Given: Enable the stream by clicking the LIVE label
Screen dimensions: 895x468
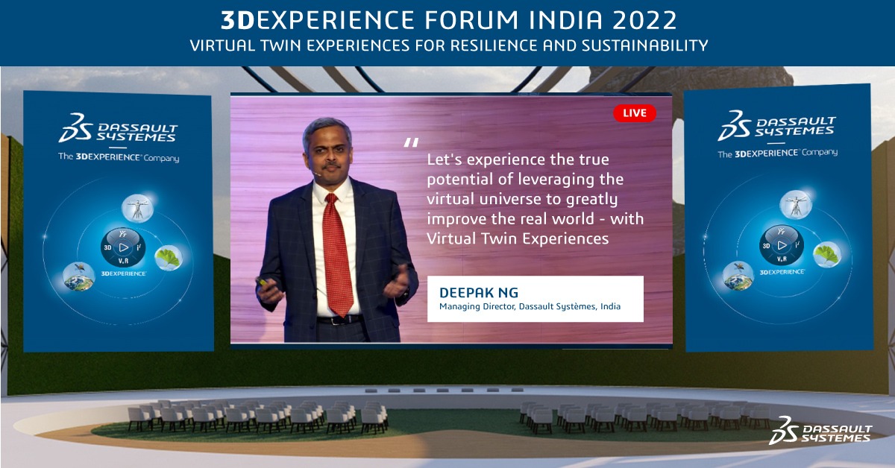Looking at the screenshot, I should point(633,114).
